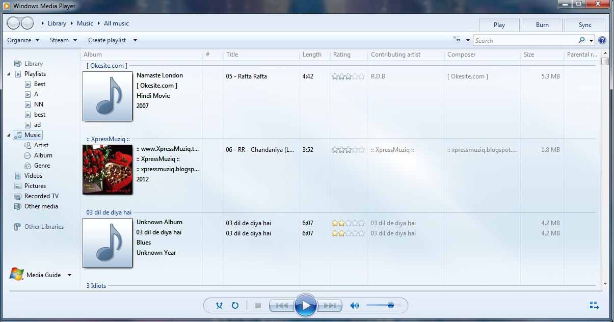Switch to the Burn tab
The image size is (614, 322).
click(542, 25)
